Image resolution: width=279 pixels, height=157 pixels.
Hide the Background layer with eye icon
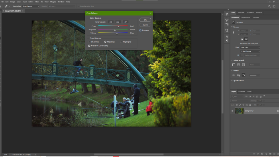(x=232, y=111)
